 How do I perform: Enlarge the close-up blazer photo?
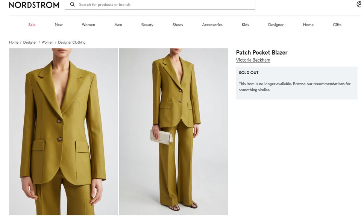(x=64, y=132)
